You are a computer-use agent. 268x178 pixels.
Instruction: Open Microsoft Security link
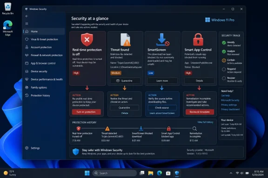(x=230, y=100)
